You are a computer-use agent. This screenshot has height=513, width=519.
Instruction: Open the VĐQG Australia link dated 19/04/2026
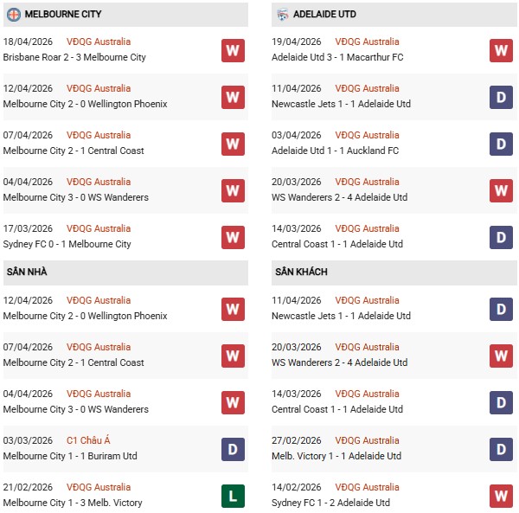click(368, 42)
